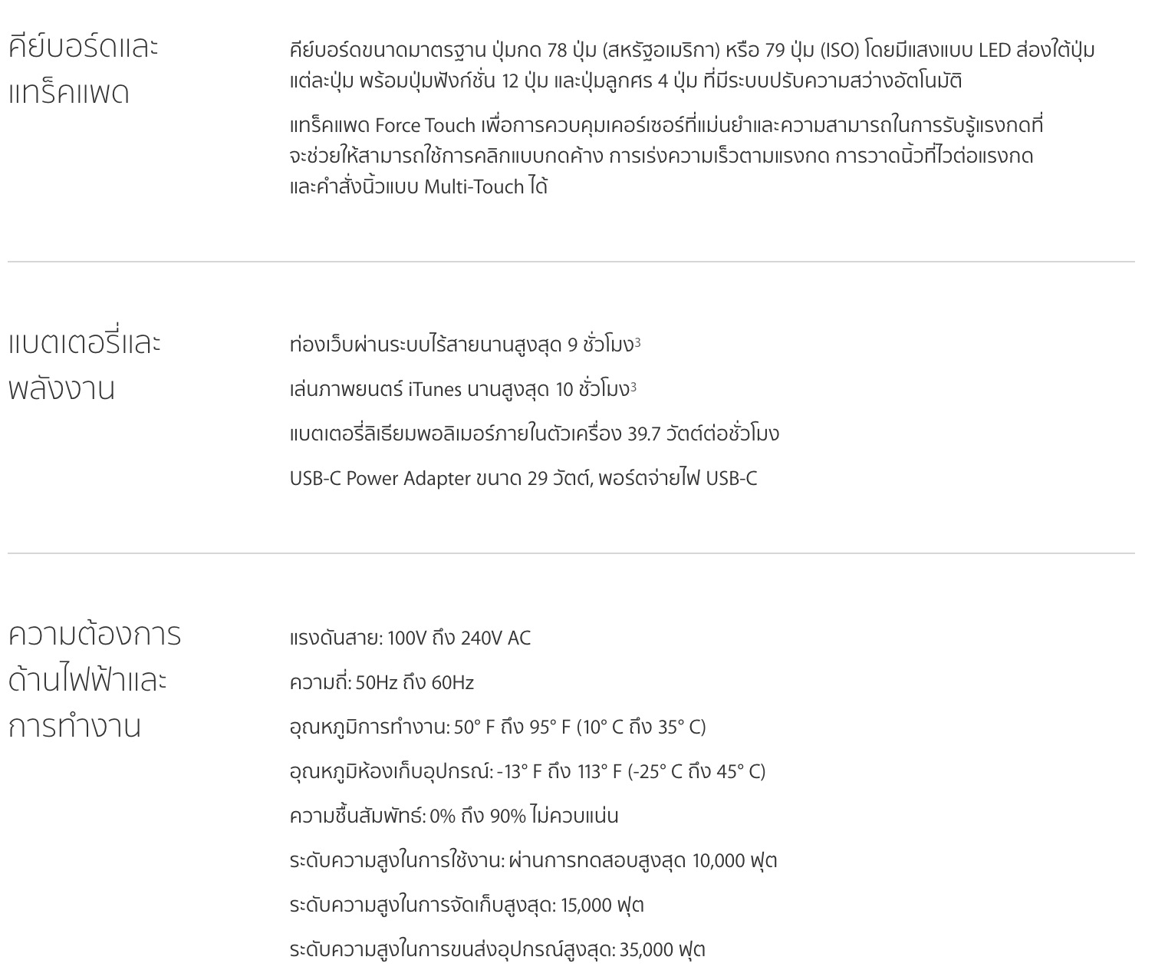Click the Force Touch trackpad paragraph
Screen dimensions: 1155x970
[x=666, y=156]
